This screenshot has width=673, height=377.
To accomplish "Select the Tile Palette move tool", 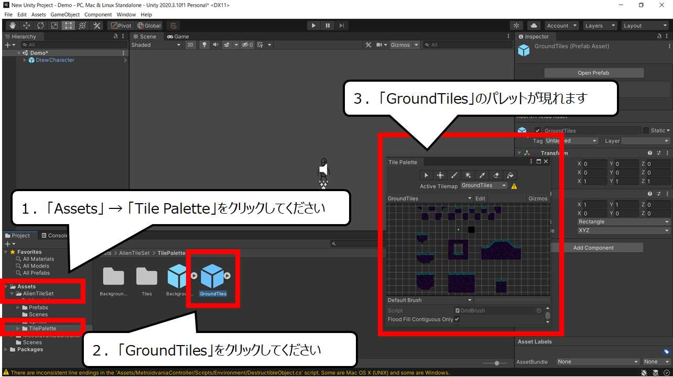I will [x=440, y=175].
